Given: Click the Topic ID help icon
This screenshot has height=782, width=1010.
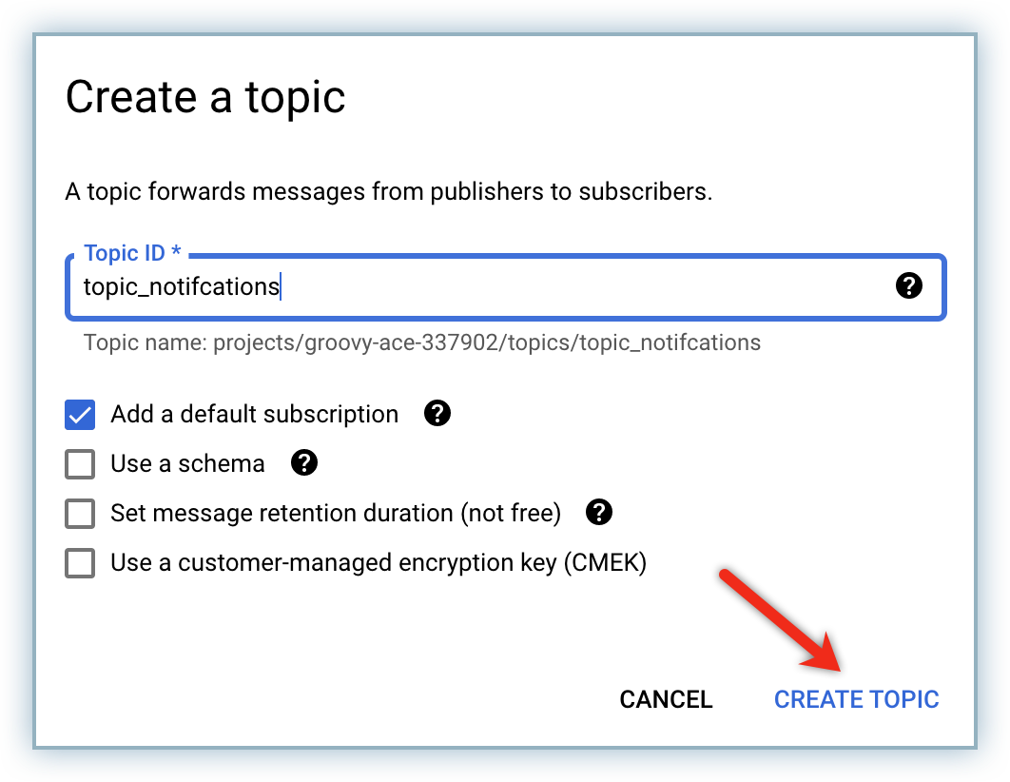Looking at the screenshot, I should point(909,285).
